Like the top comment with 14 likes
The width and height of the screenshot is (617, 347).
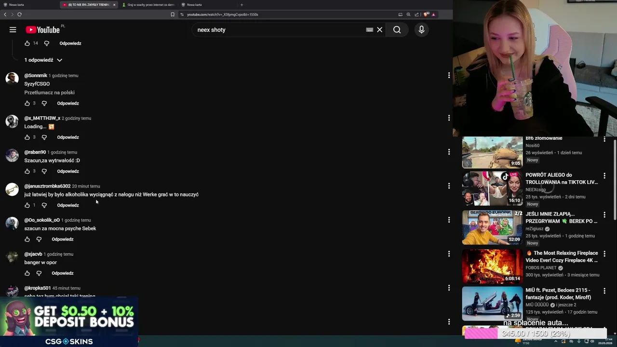coord(27,43)
